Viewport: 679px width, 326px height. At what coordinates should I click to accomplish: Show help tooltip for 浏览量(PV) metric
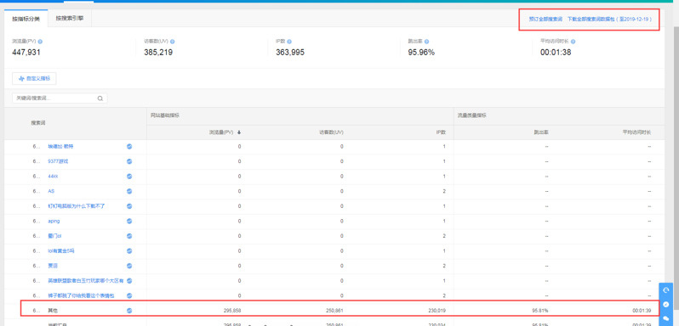click(x=40, y=42)
